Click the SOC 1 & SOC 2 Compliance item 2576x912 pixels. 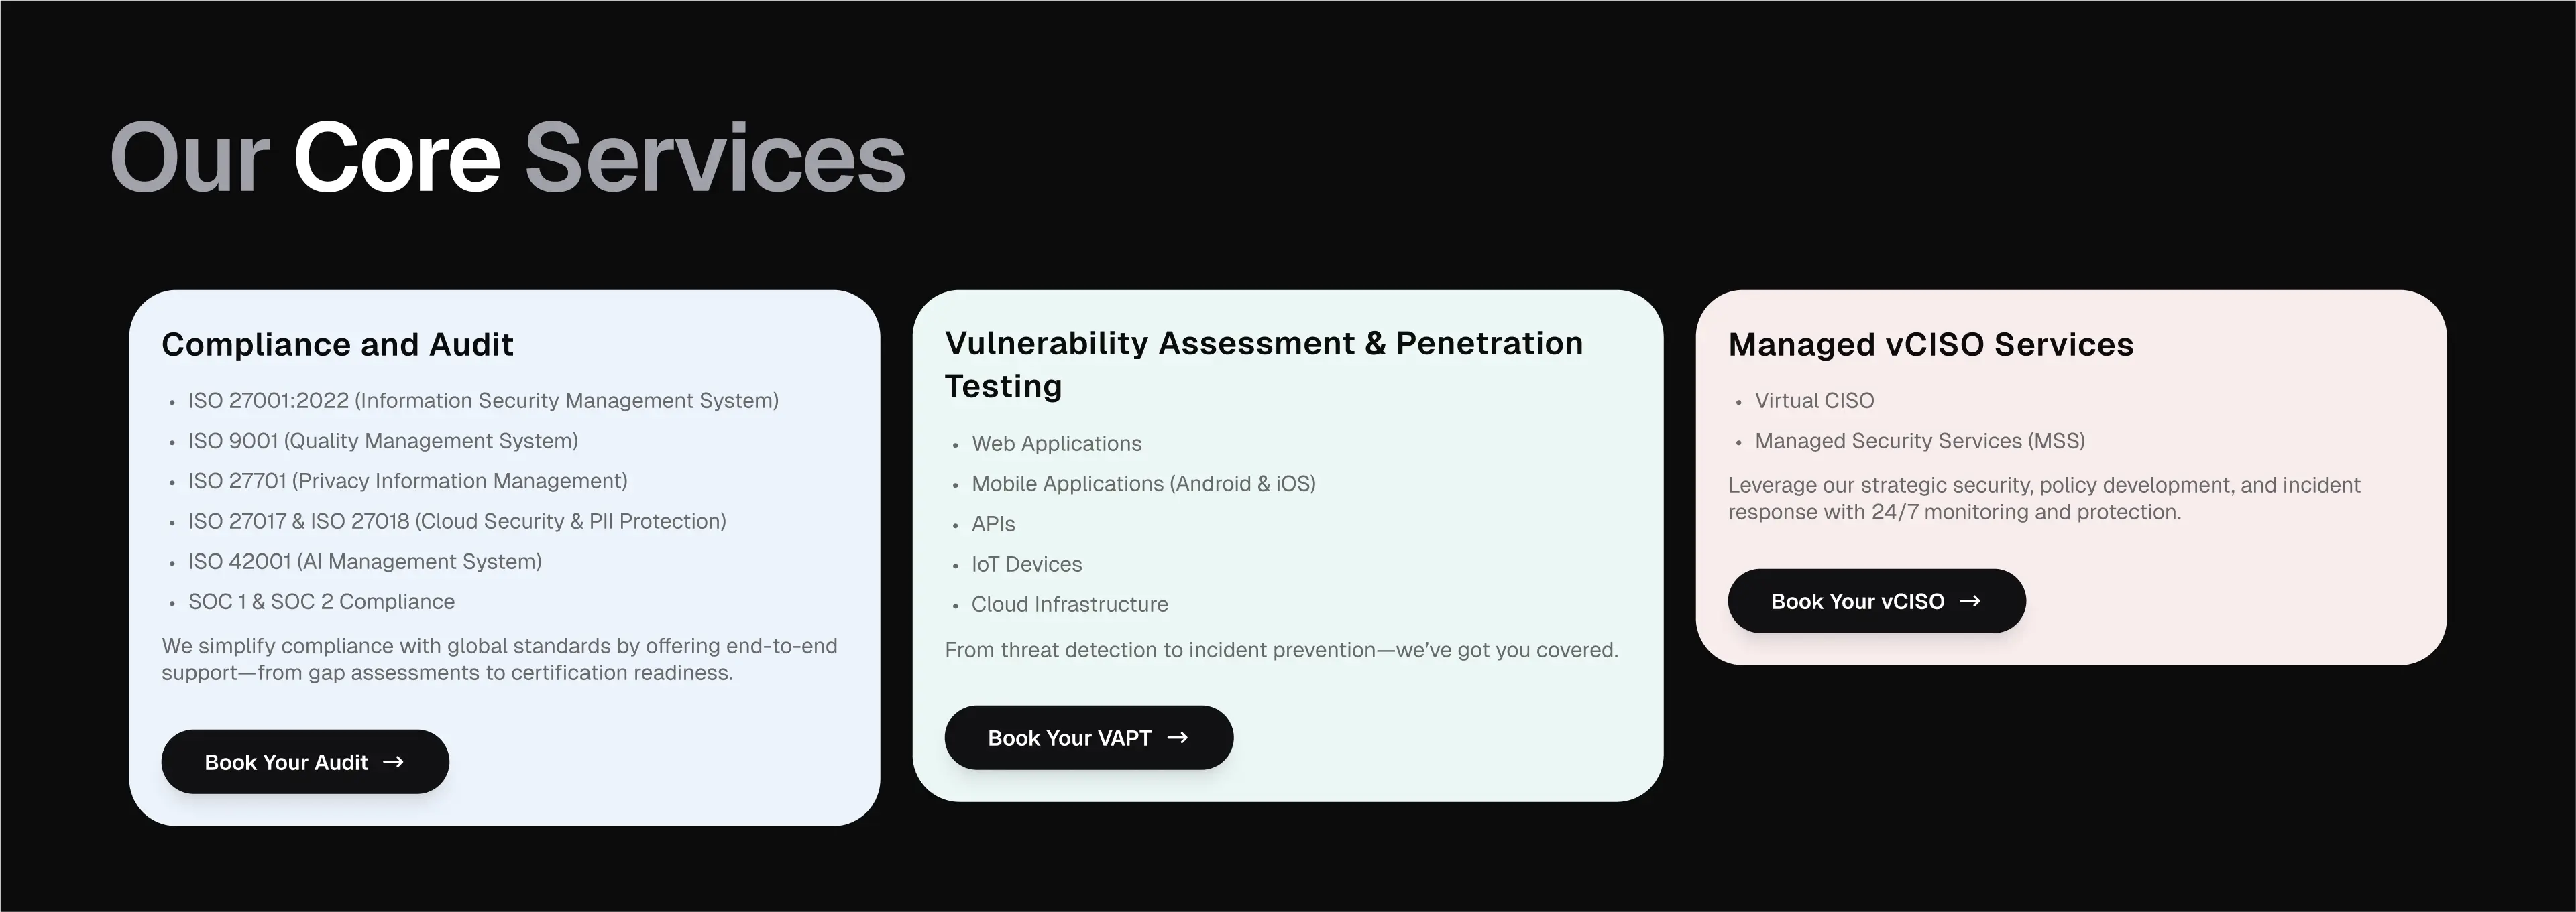[321, 601]
